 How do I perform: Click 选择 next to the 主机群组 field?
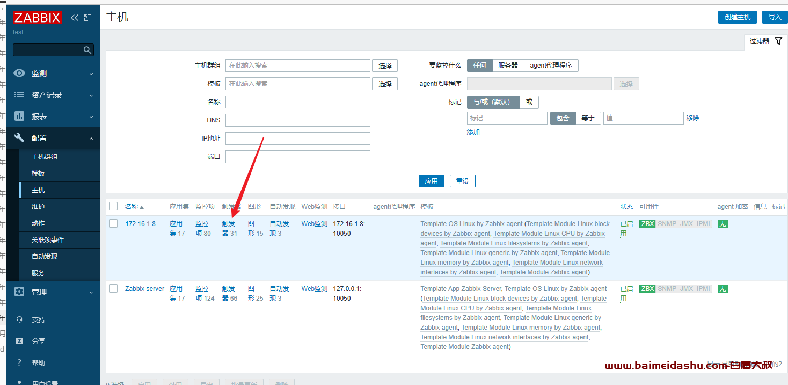(385, 66)
